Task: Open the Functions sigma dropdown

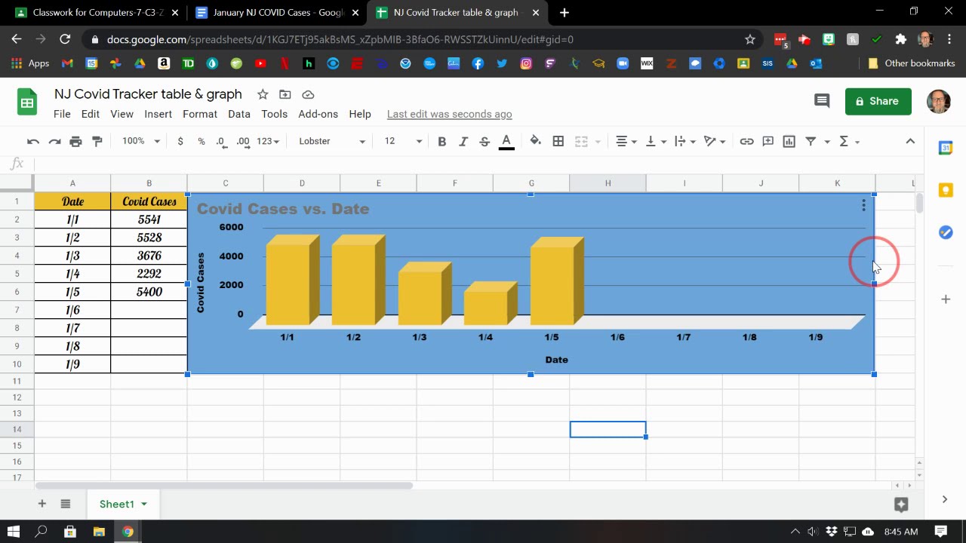Action: (849, 141)
